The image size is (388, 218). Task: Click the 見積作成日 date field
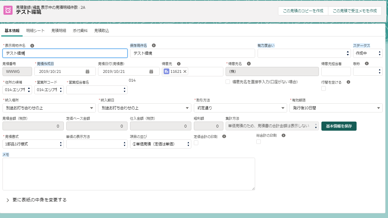pos(65,71)
